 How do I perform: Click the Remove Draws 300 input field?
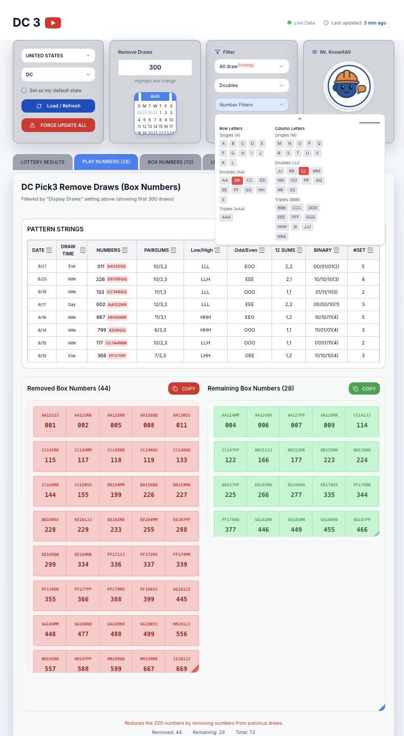coord(155,68)
